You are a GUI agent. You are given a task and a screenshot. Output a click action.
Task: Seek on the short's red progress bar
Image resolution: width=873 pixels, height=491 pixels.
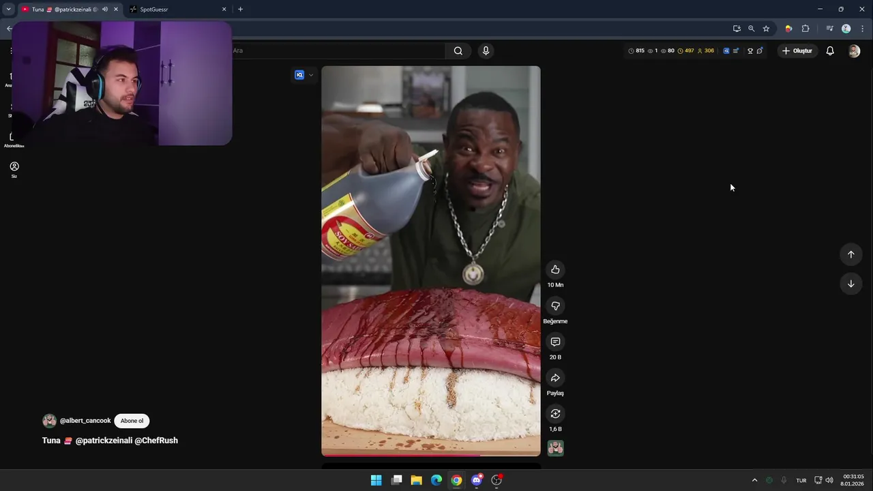click(x=431, y=455)
